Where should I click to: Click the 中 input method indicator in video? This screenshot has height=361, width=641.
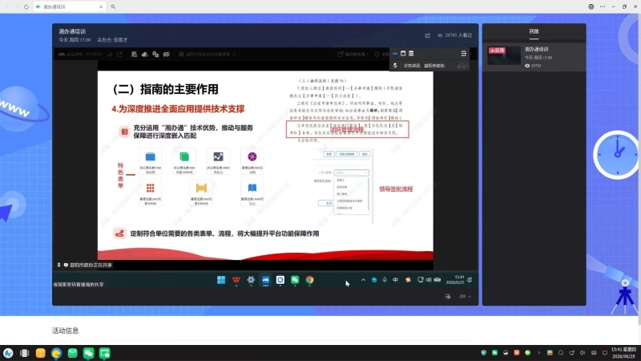(x=395, y=280)
